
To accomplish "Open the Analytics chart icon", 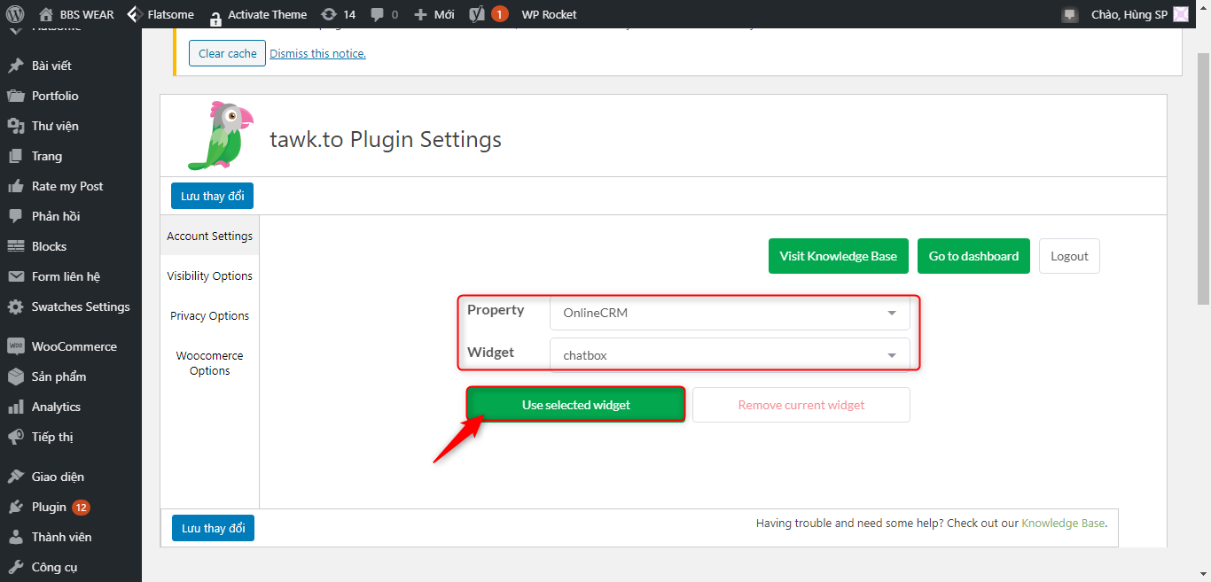I will (15, 407).
